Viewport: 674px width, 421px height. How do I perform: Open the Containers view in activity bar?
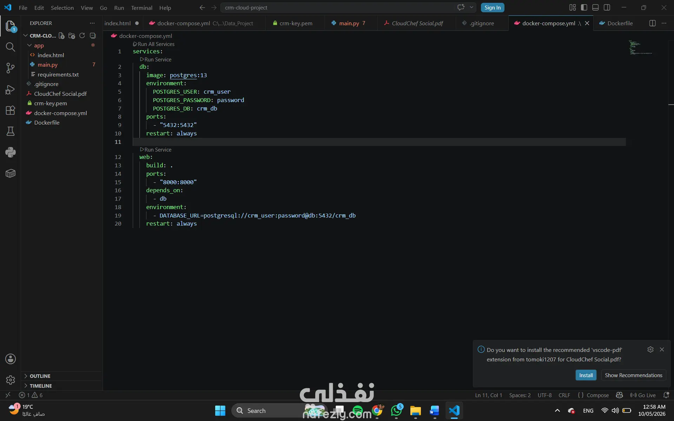(11, 173)
